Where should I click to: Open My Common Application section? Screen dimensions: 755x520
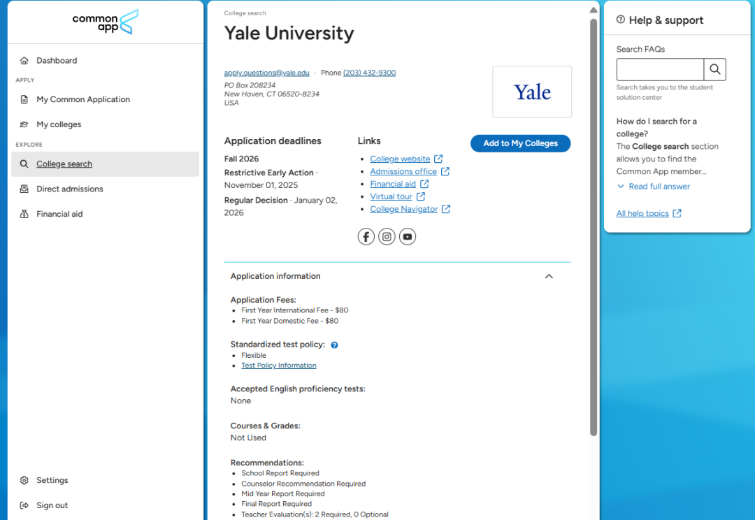tap(83, 99)
